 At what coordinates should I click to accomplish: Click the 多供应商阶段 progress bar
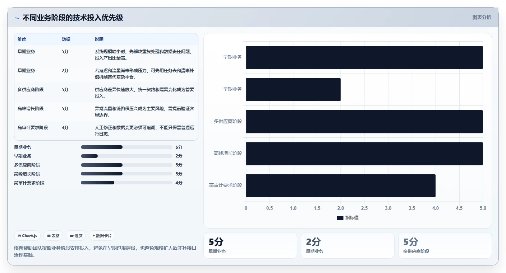click(126, 165)
